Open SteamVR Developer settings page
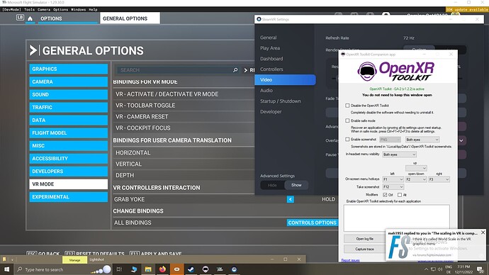 coord(271,111)
